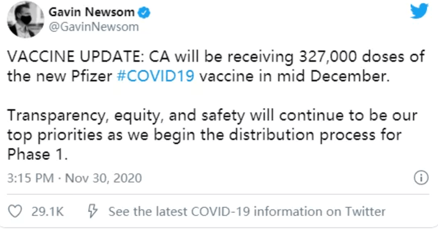Click the Twitter bird logo
The width and height of the screenshot is (438, 229).
(418, 11)
